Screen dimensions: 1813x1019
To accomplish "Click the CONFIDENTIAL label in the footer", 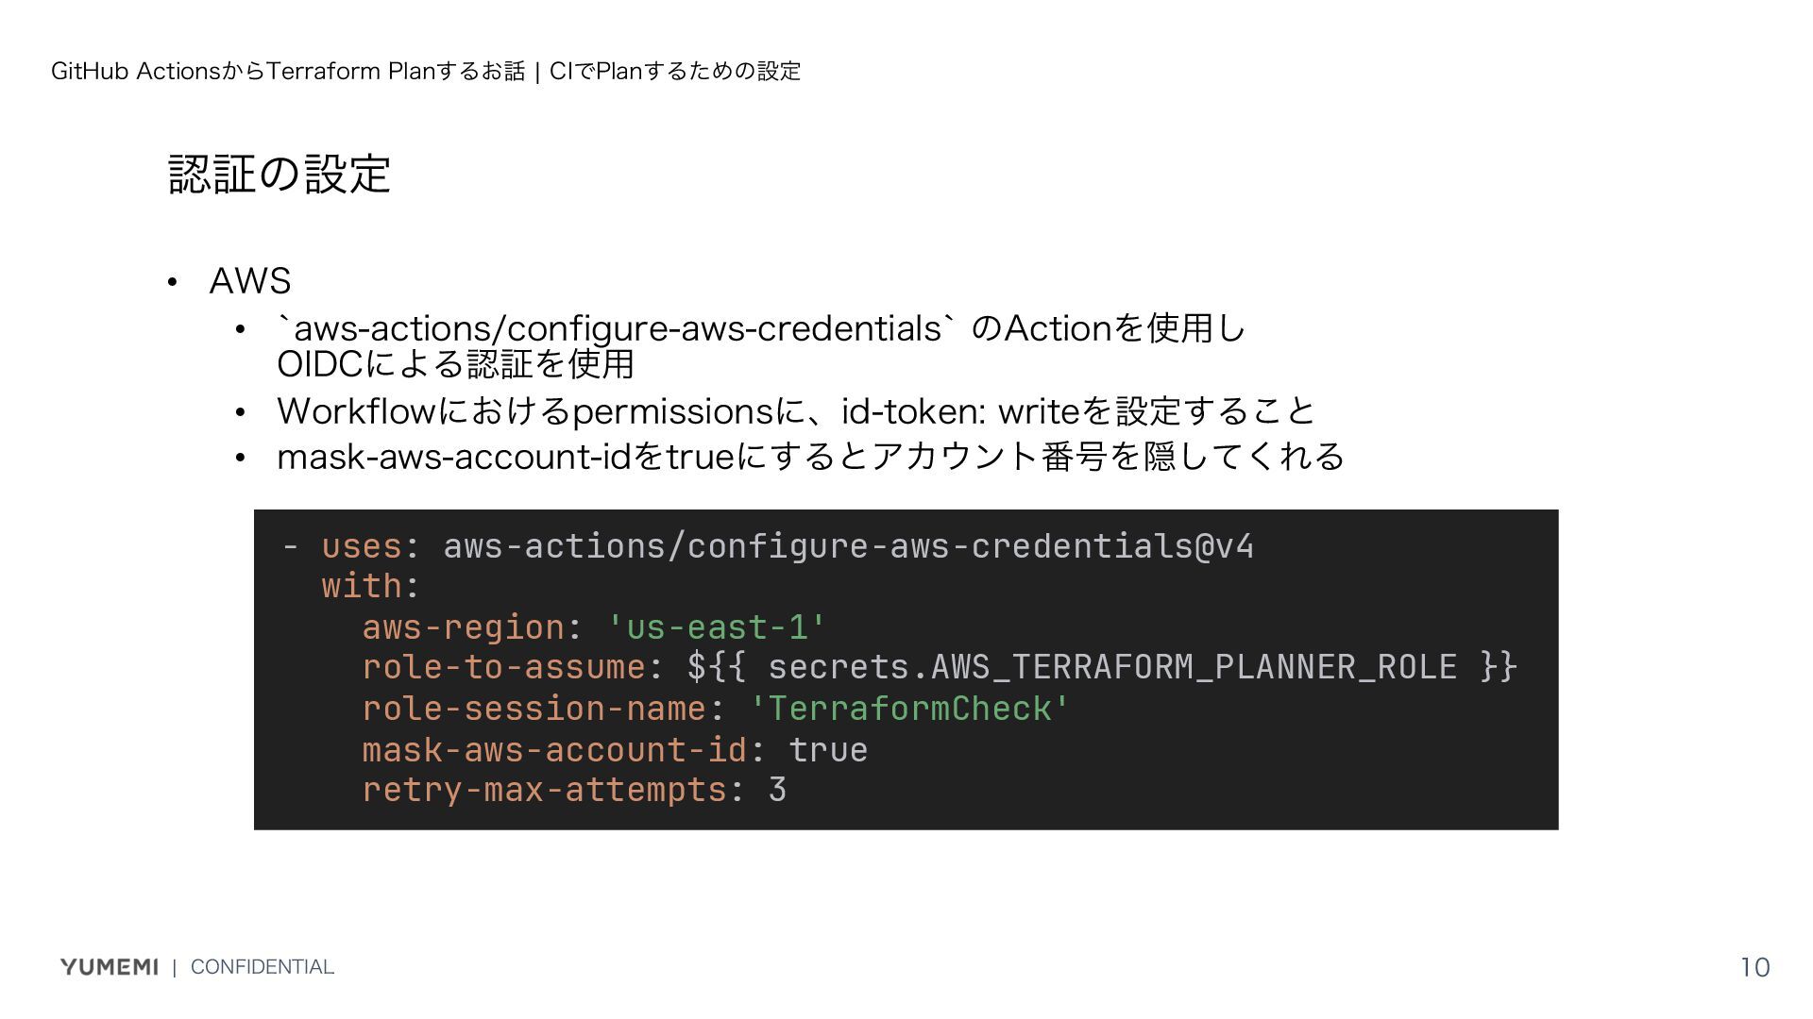I will point(263,967).
